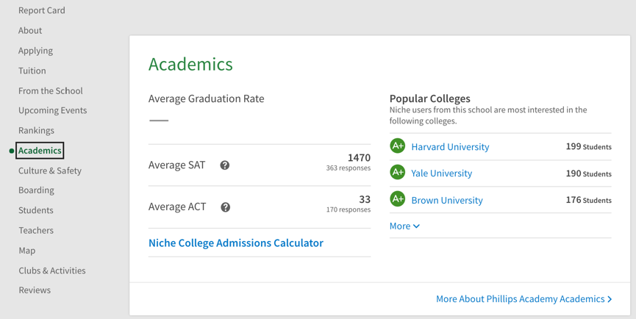
Task: Open the Applying section
Action: click(x=36, y=51)
